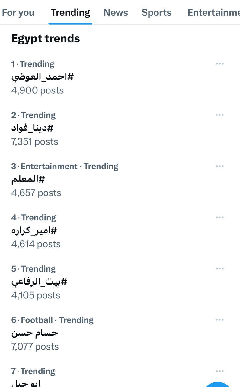Open more options for حسام حسن trend

(220, 320)
